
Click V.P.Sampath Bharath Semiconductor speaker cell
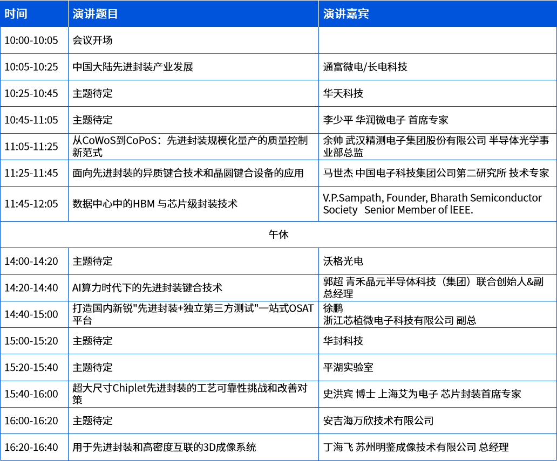coord(438,204)
